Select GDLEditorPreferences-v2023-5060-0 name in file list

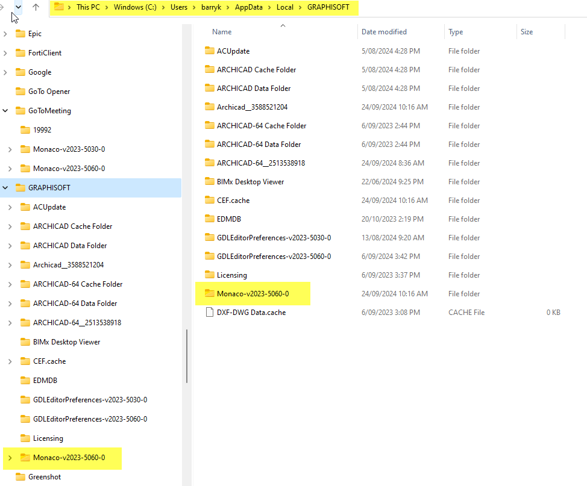[274, 257]
